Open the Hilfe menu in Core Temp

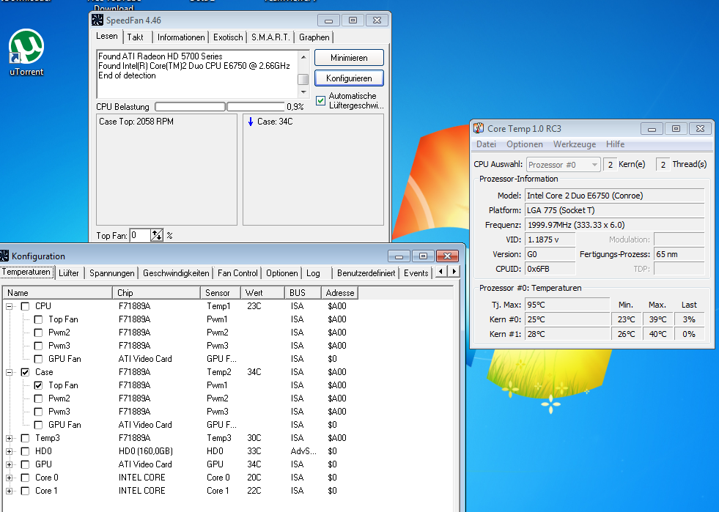[616, 144]
